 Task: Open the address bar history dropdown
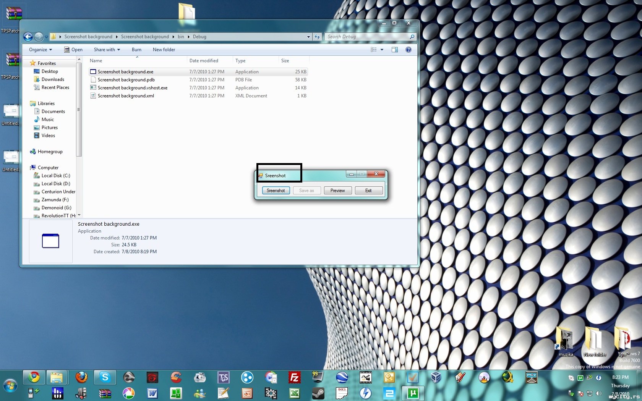point(308,37)
